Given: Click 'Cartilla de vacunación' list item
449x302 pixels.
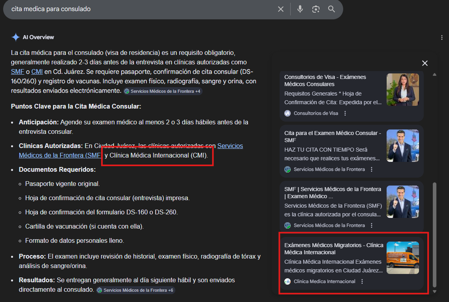Looking at the screenshot, I should [x=84, y=227].
